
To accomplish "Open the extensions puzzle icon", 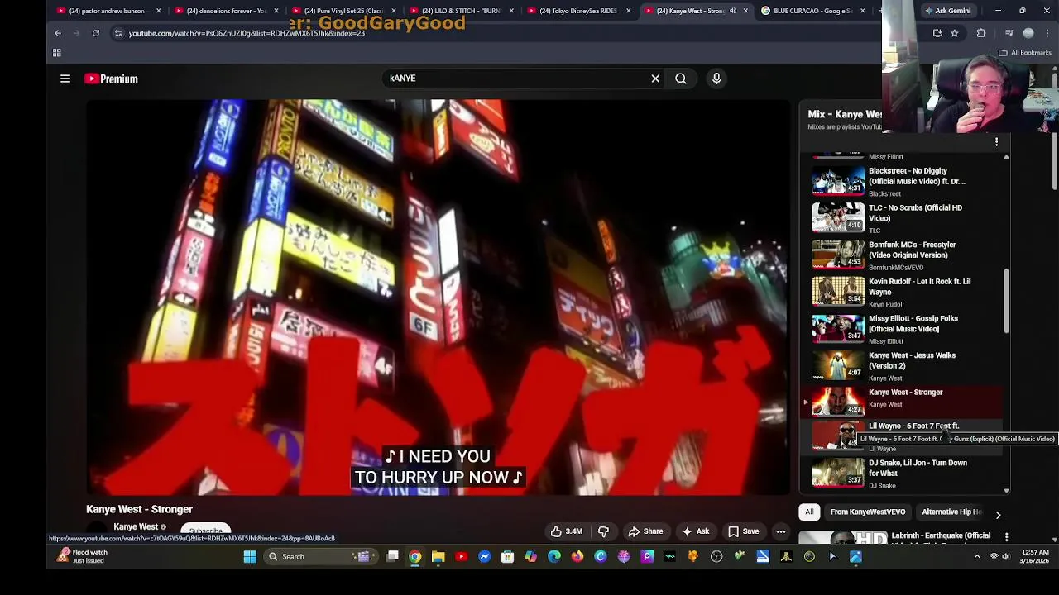I will pyautogui.click(x=981, y=33).
